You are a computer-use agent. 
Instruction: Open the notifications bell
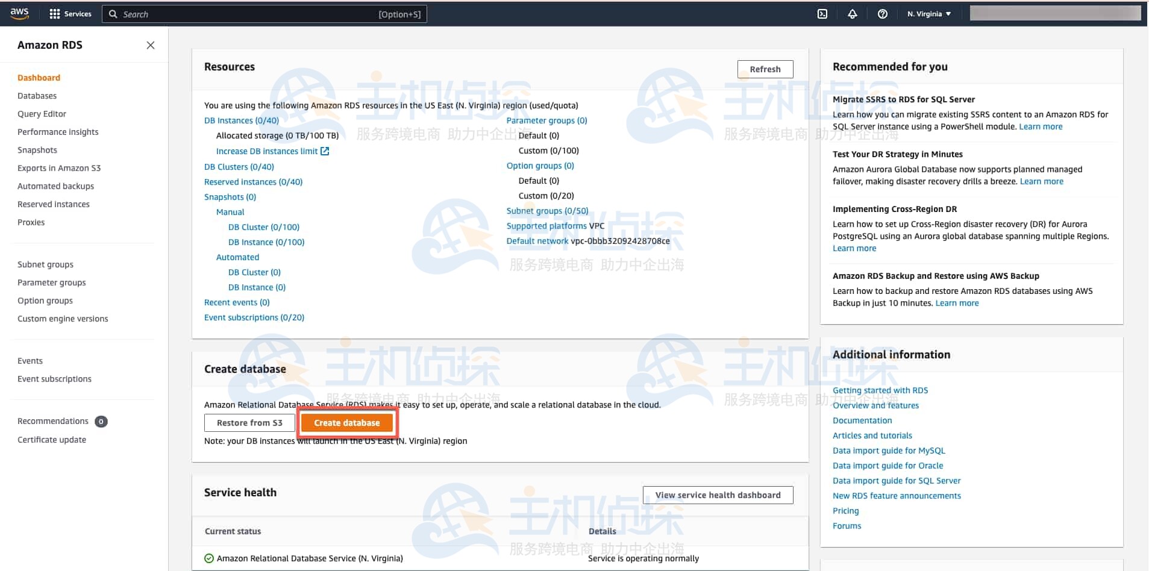852,14
